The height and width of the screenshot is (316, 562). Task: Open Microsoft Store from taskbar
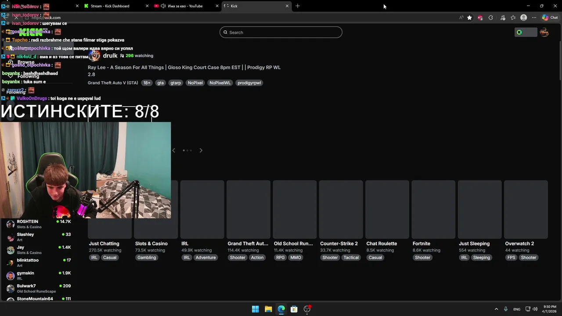[294, 309]
